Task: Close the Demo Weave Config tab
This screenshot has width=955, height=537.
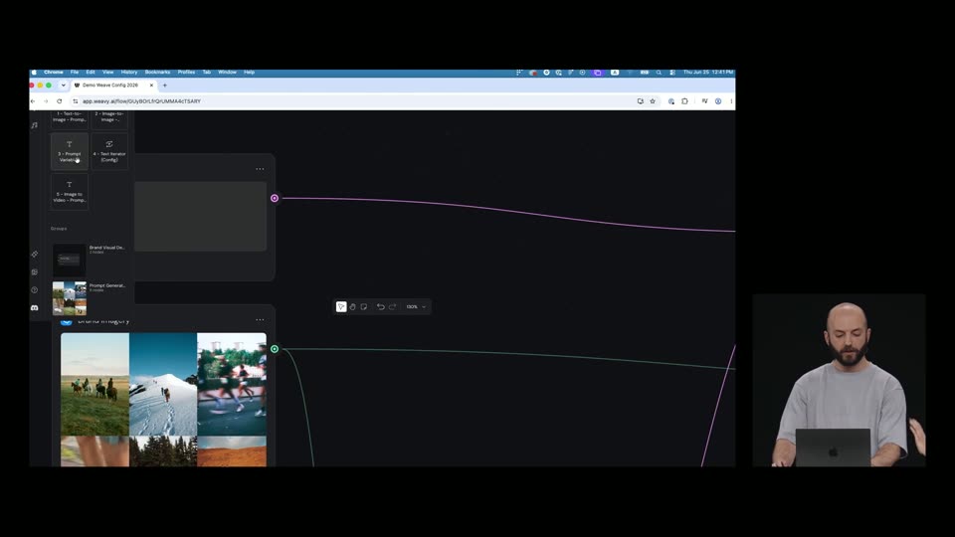Action: (151, 86)
